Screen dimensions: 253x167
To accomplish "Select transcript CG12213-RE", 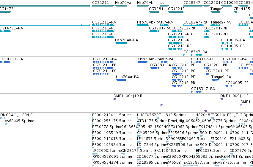I will click(176, 49).
